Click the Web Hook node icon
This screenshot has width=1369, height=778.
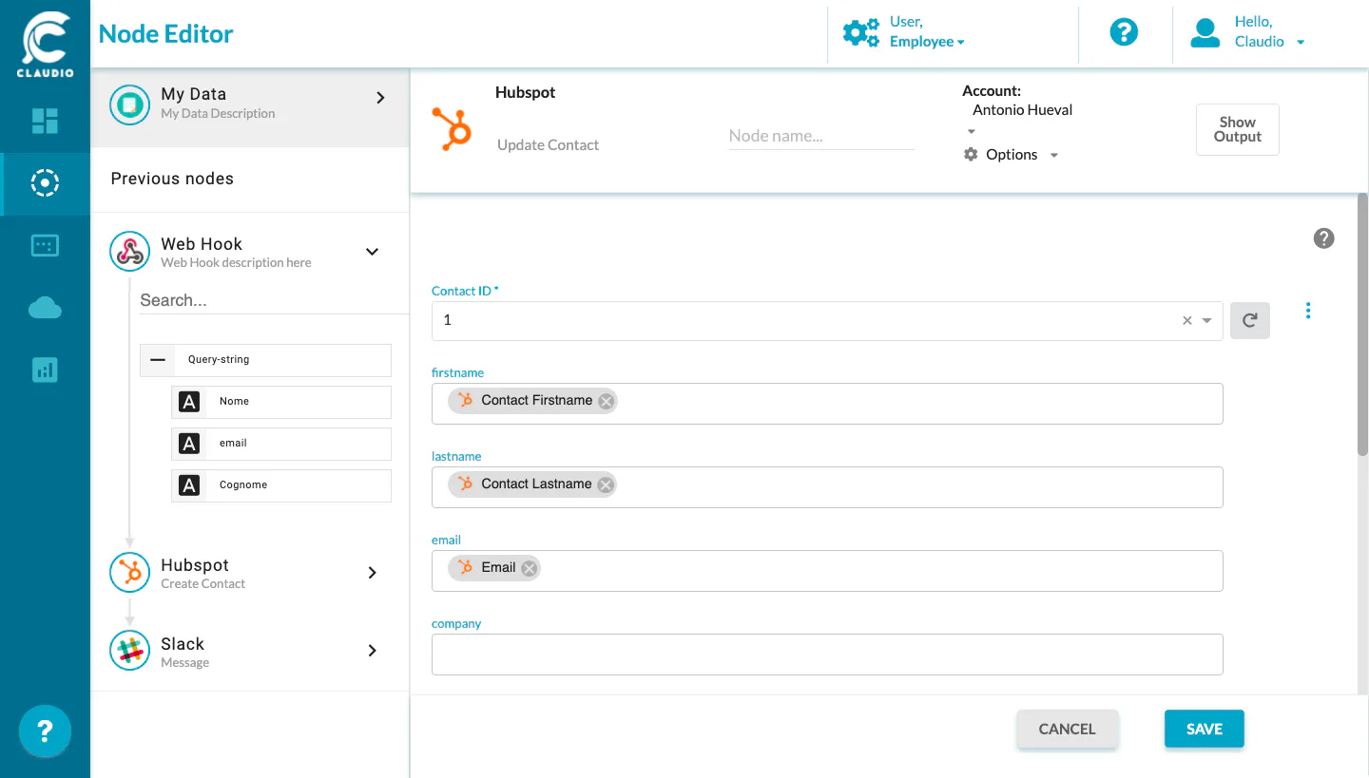point(129,252)
